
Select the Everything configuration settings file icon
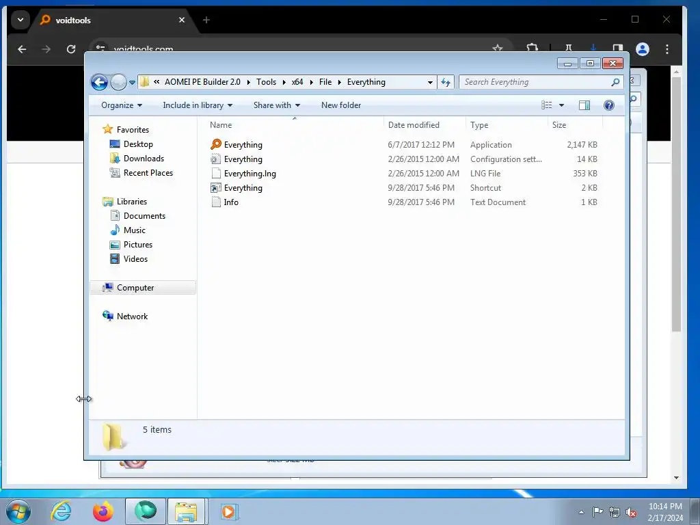[x=216, y=159]
